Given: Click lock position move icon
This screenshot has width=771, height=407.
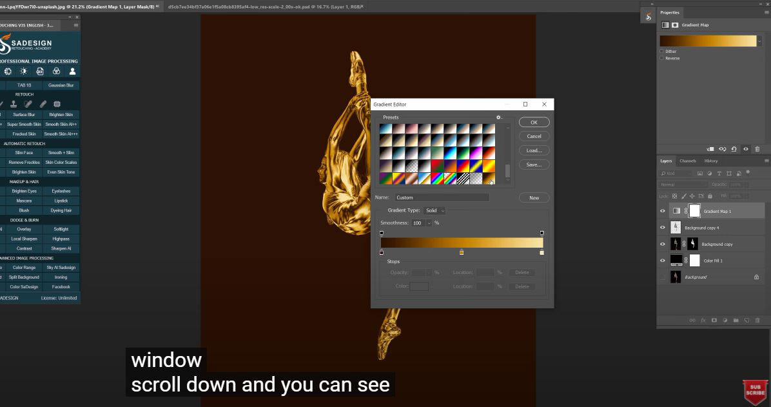Looking at the screenshot, I should pyautogui.click(x=692, y=196).
